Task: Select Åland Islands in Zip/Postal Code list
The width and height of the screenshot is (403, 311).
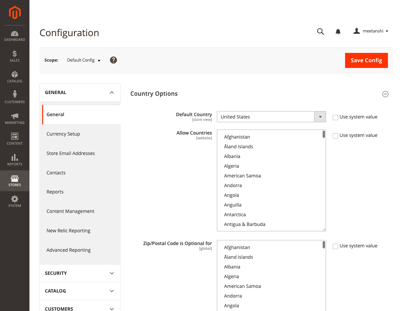Action: point(270,257)
